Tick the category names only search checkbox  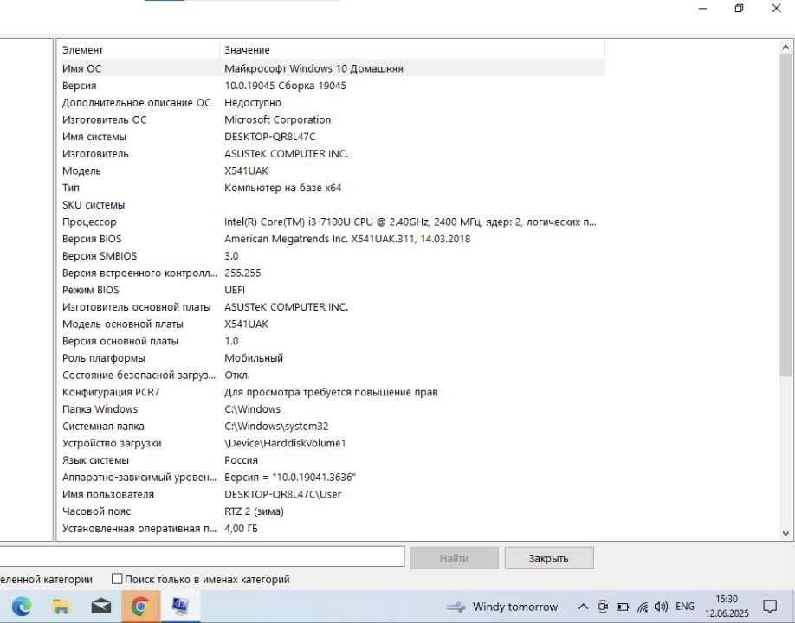tap(117, 578)
